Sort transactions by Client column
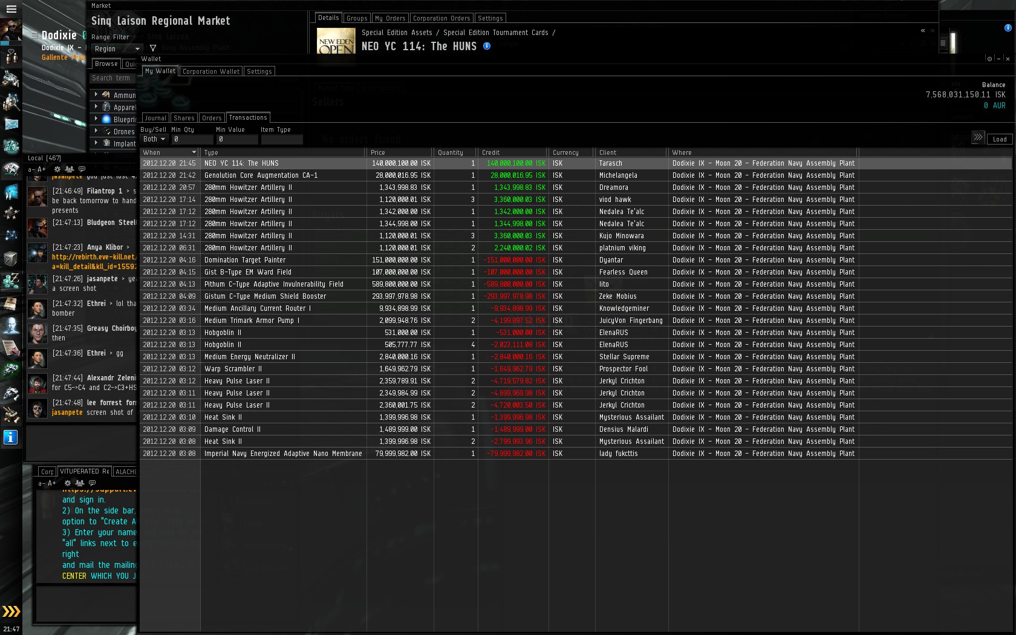 click(x=631, y=152)
